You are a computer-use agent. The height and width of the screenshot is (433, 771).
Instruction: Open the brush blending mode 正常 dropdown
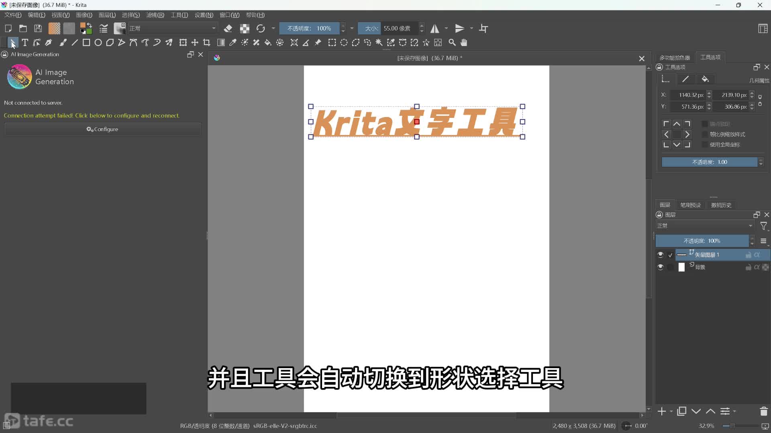click(173, 28)
